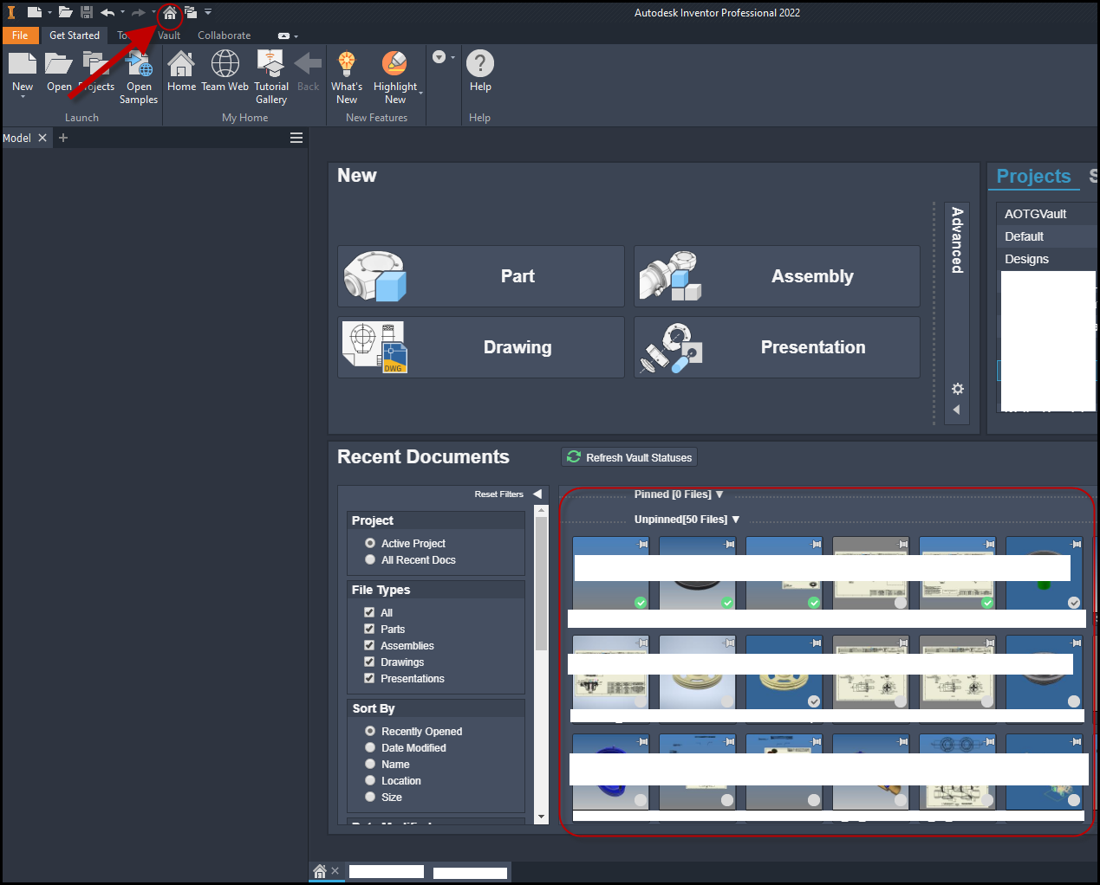Sort recent documents by Name

click(370, 764)
